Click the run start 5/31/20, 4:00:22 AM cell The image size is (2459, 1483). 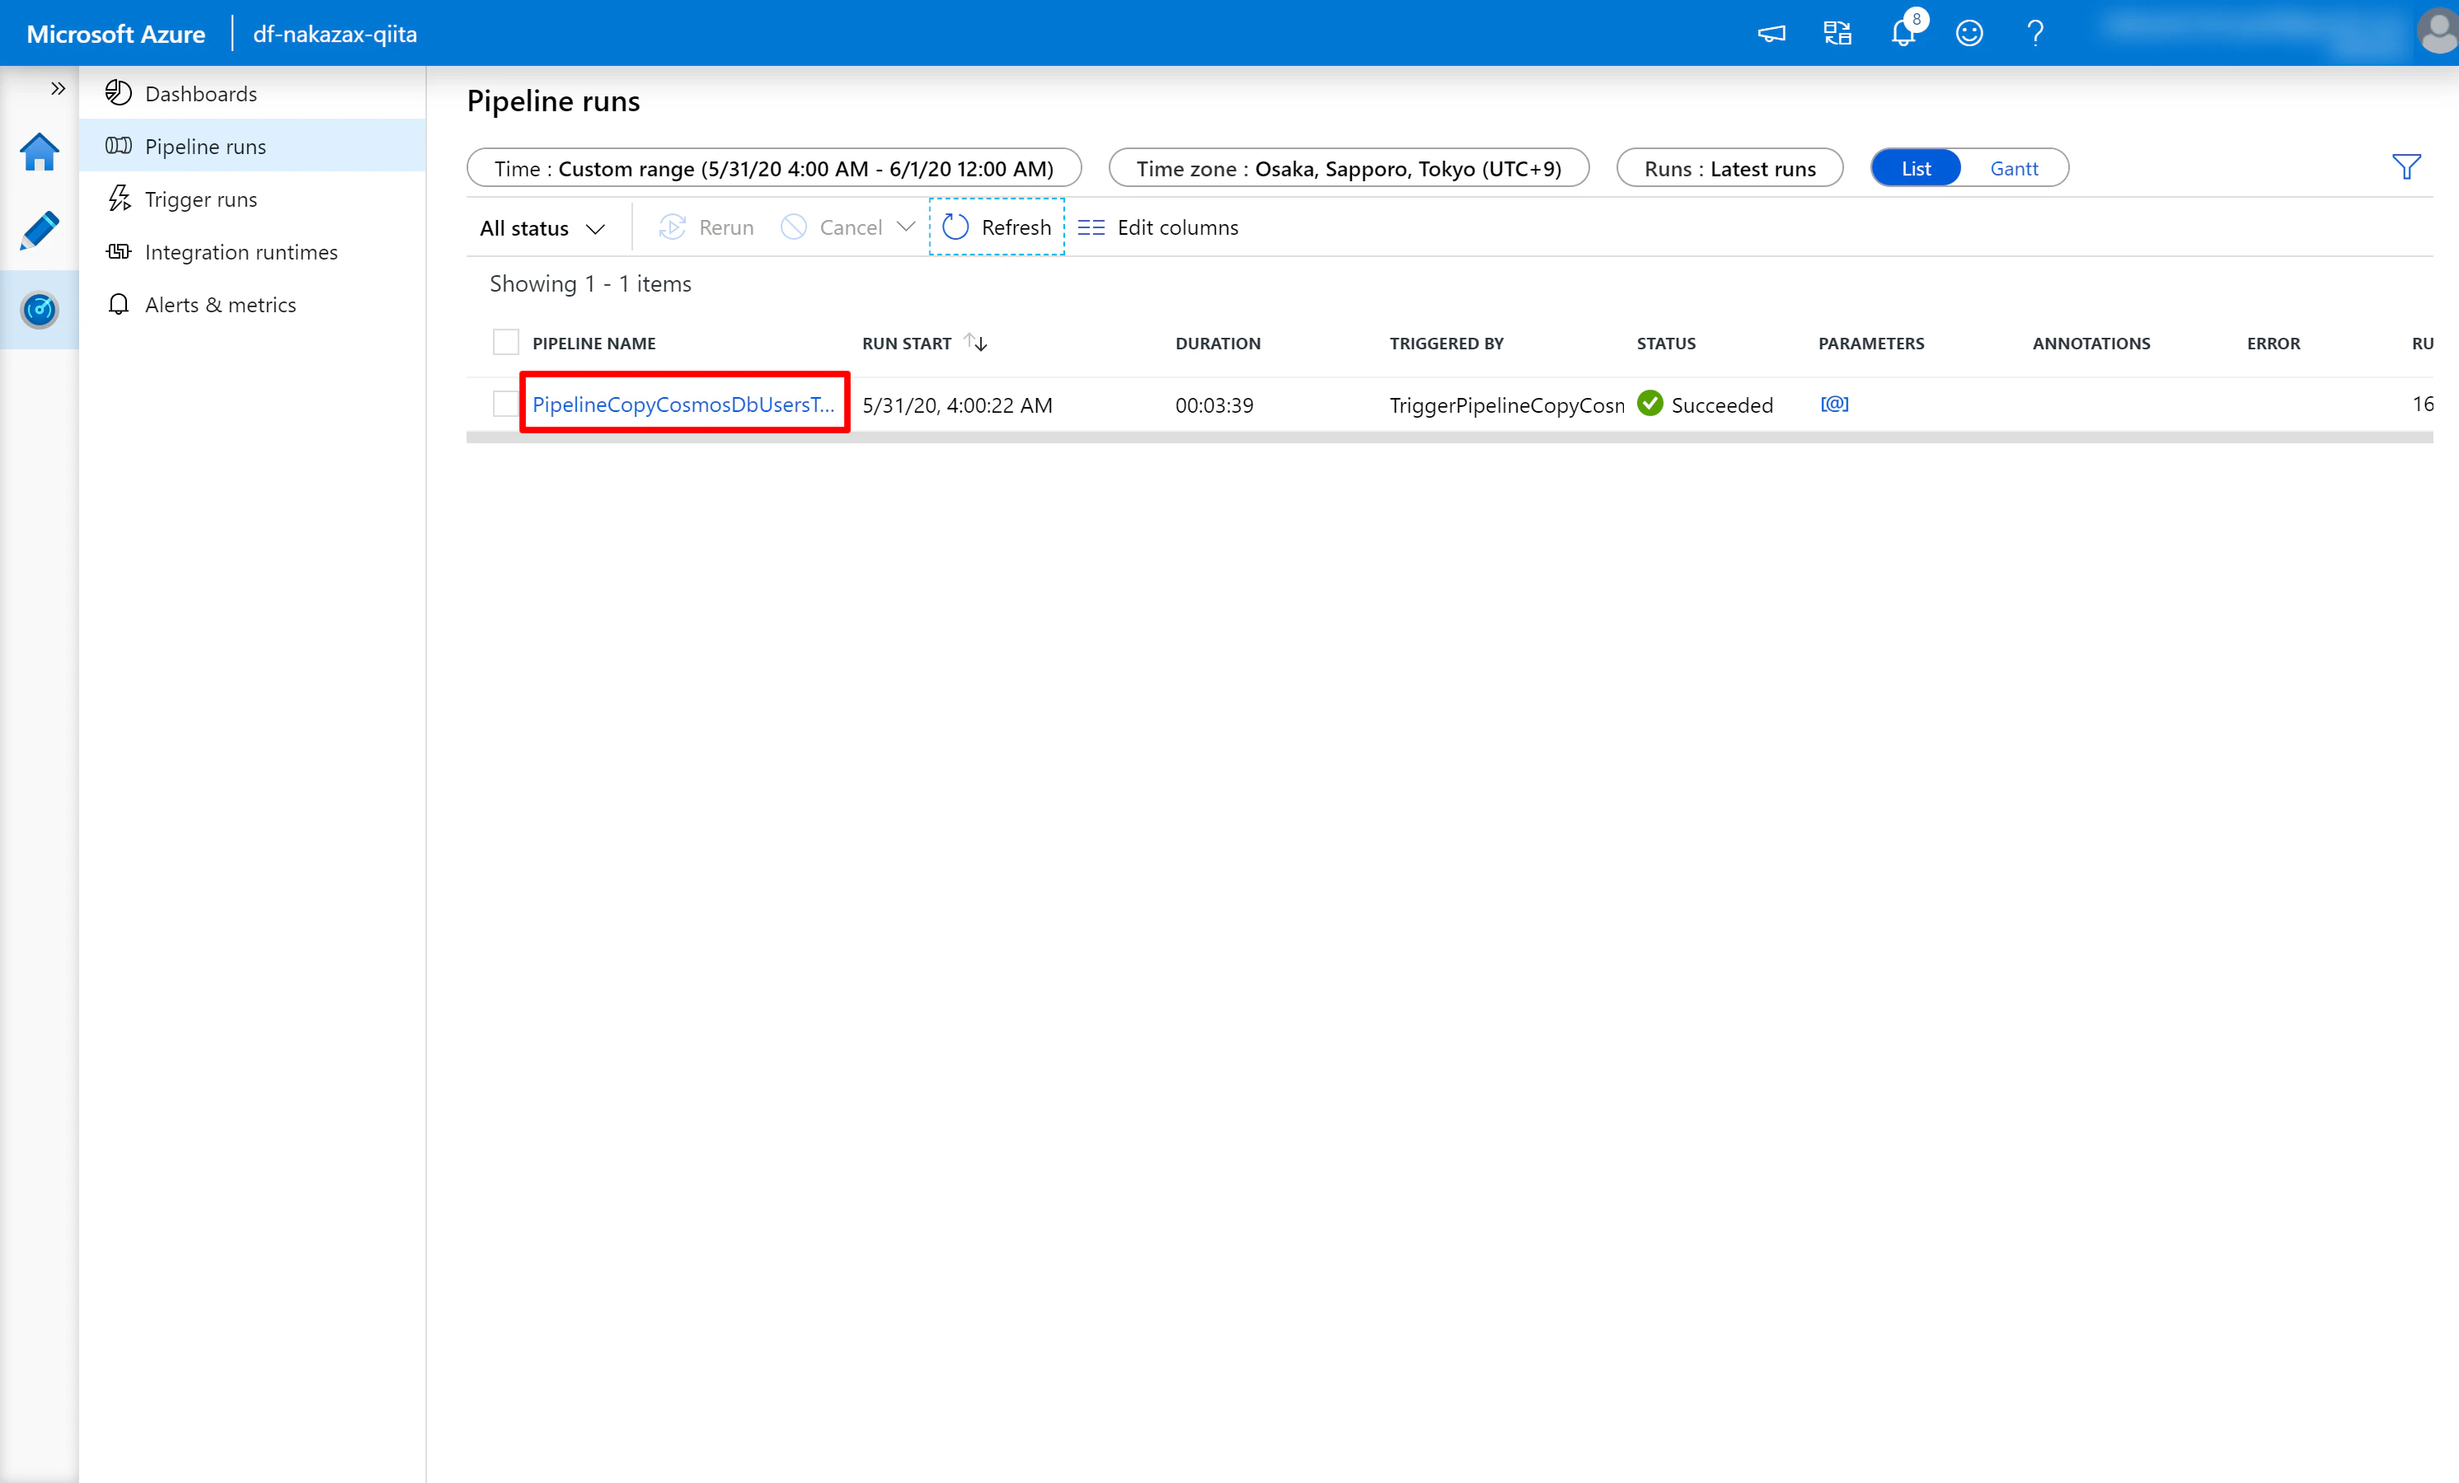[x=957, y=405]
